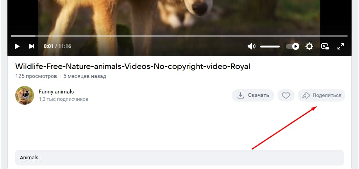359x169 pixels.
Task: Open the Funny animals channel name
Action: pyautogui.click(x=56, y=92)
